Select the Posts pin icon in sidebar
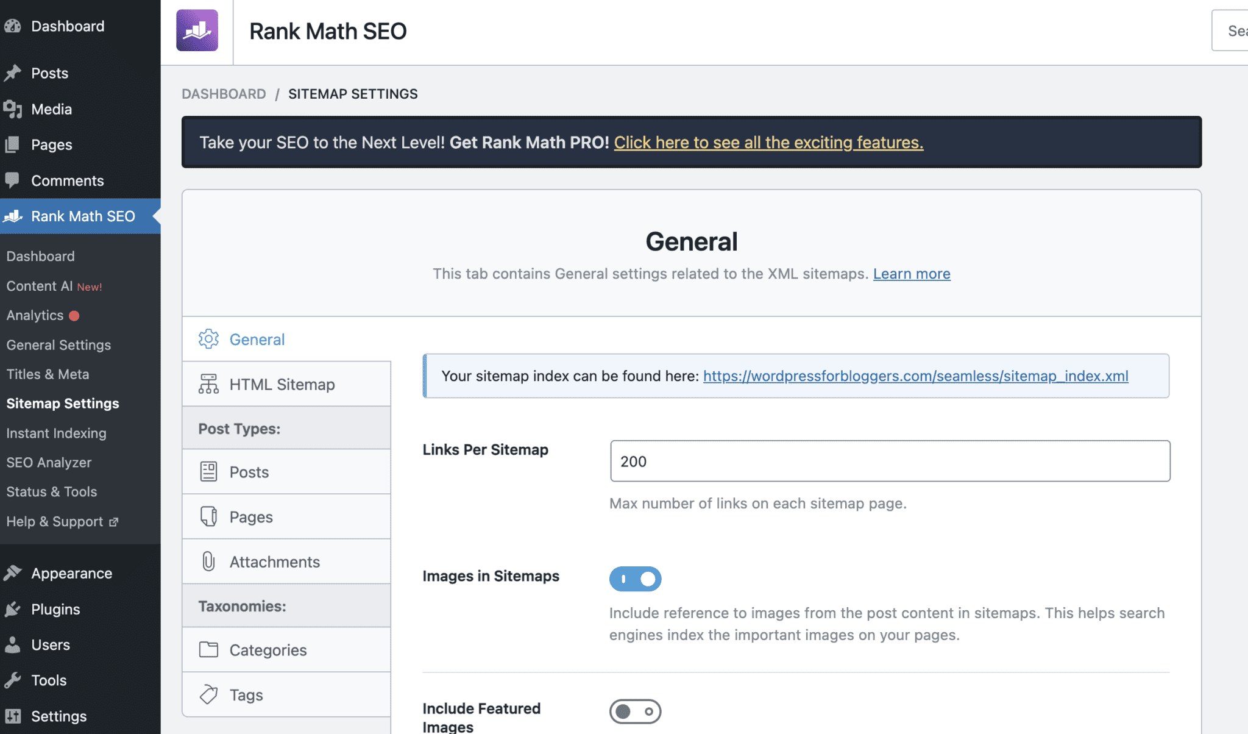 pyautogui.click(x=14, y=73)
